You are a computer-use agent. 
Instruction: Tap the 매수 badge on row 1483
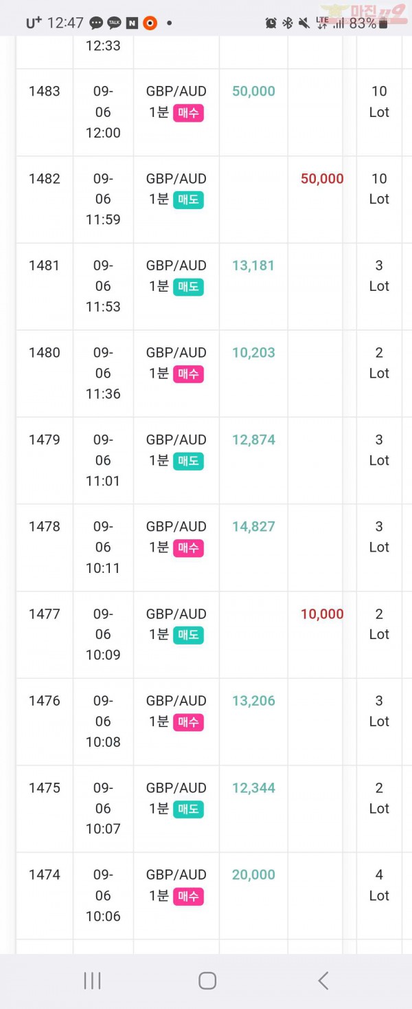coord(188,113)
